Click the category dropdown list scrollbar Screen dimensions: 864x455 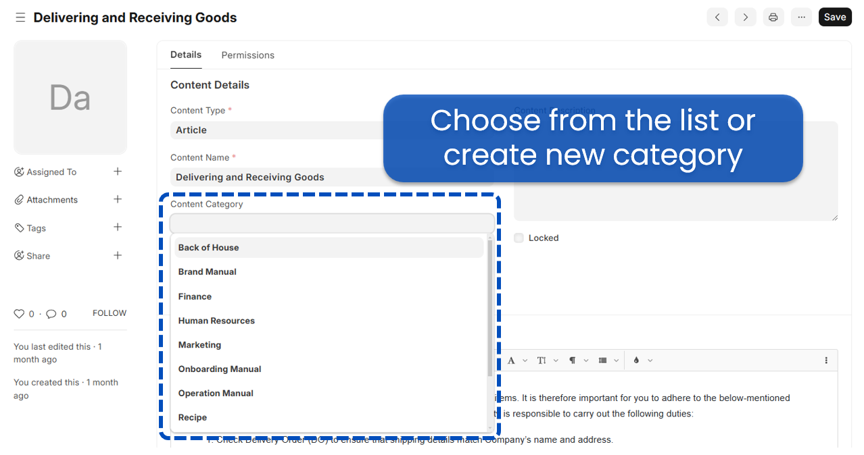point(490,307)
